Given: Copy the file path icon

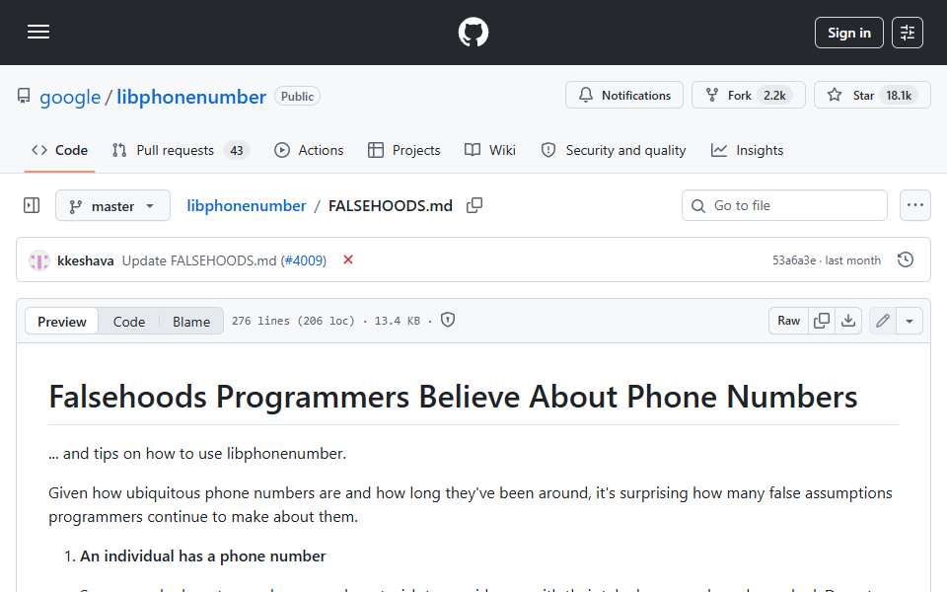Looking at the screenshot, I should point(474,205).
